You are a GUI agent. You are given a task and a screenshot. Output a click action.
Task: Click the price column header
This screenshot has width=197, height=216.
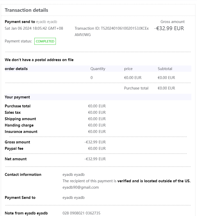128,69
